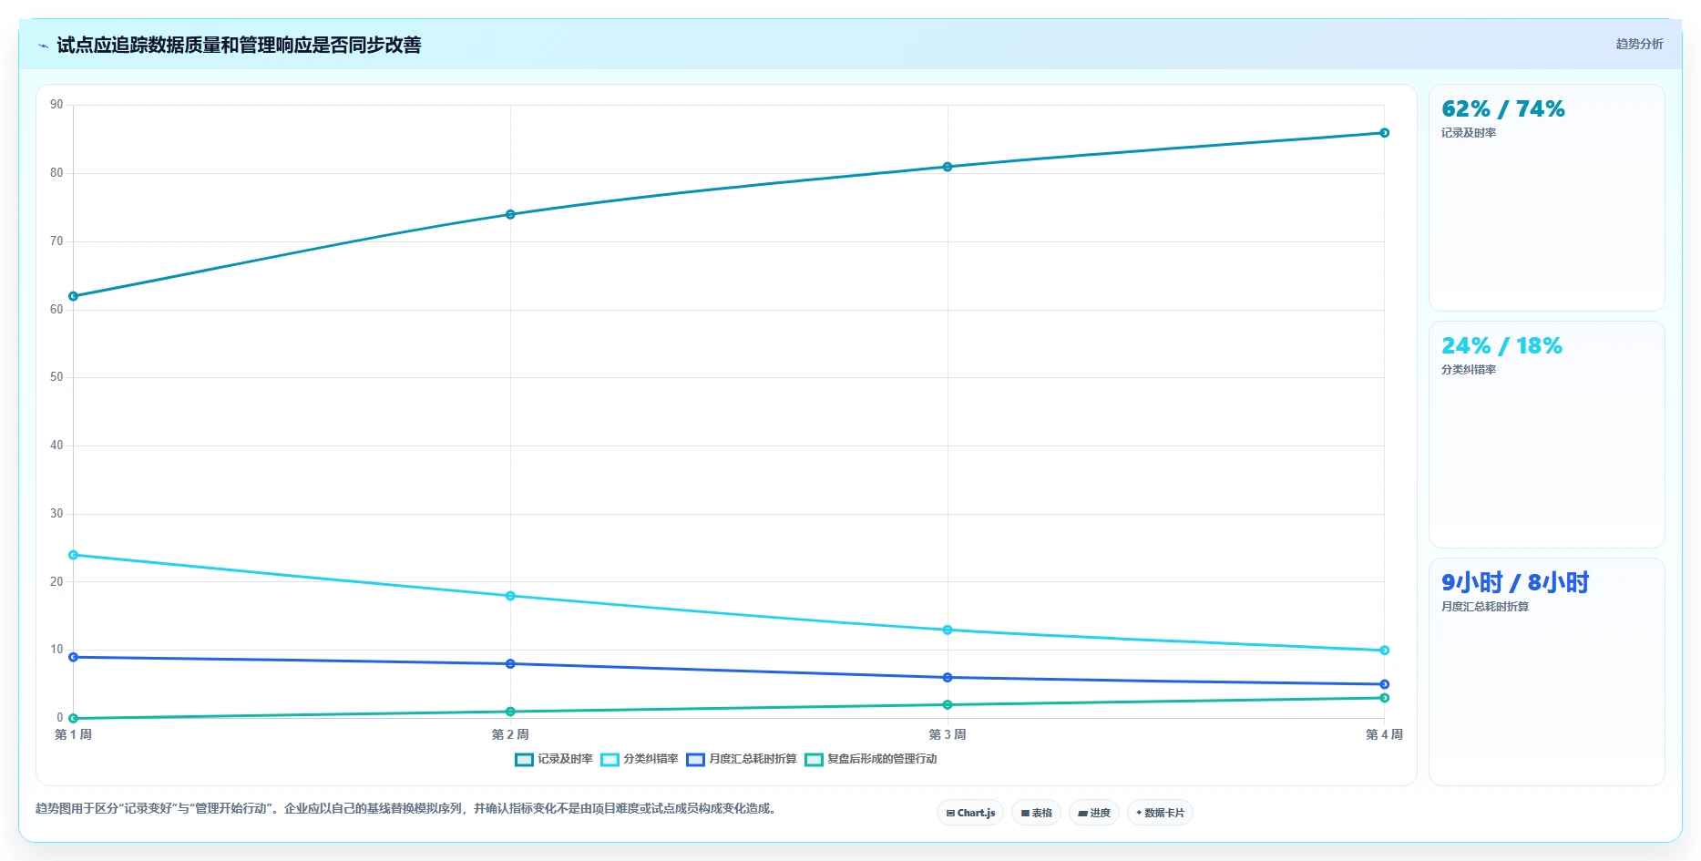
Task: Click the 分类纠错率 label in the second card
Action: 1469,370
